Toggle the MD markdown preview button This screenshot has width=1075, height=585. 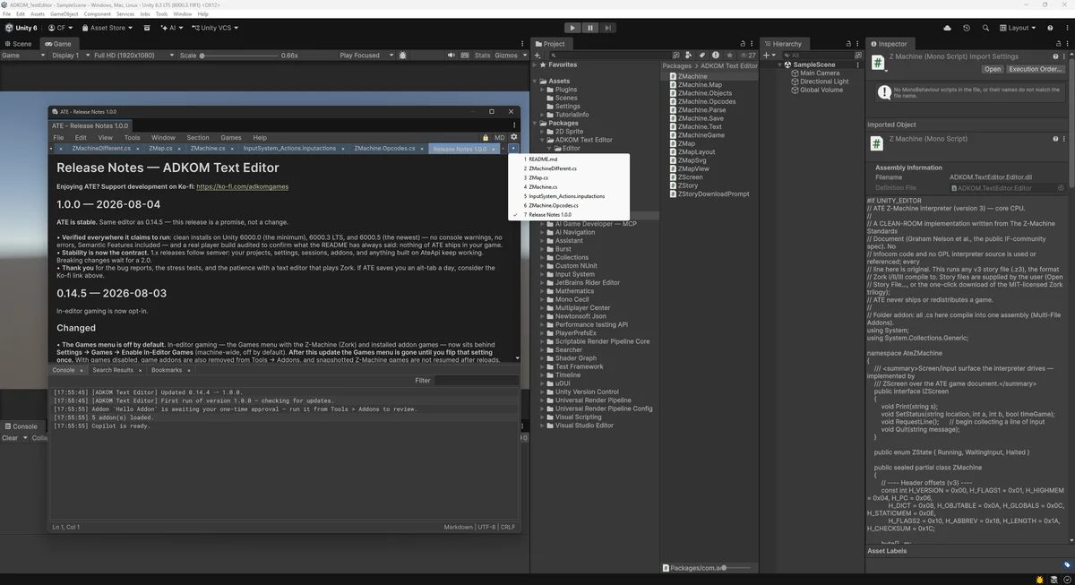500,138
